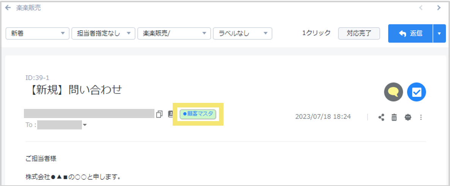Open the yellow comment bubble icon

pos(393,92)
